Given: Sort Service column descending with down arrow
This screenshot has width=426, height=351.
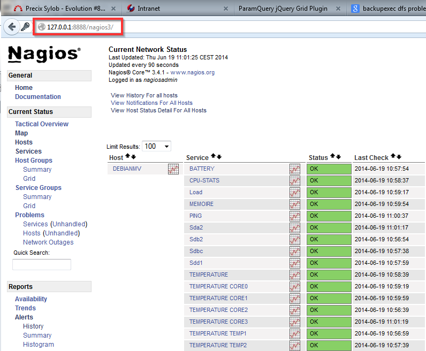Looking at the screenshot, I should pos(219,157).
